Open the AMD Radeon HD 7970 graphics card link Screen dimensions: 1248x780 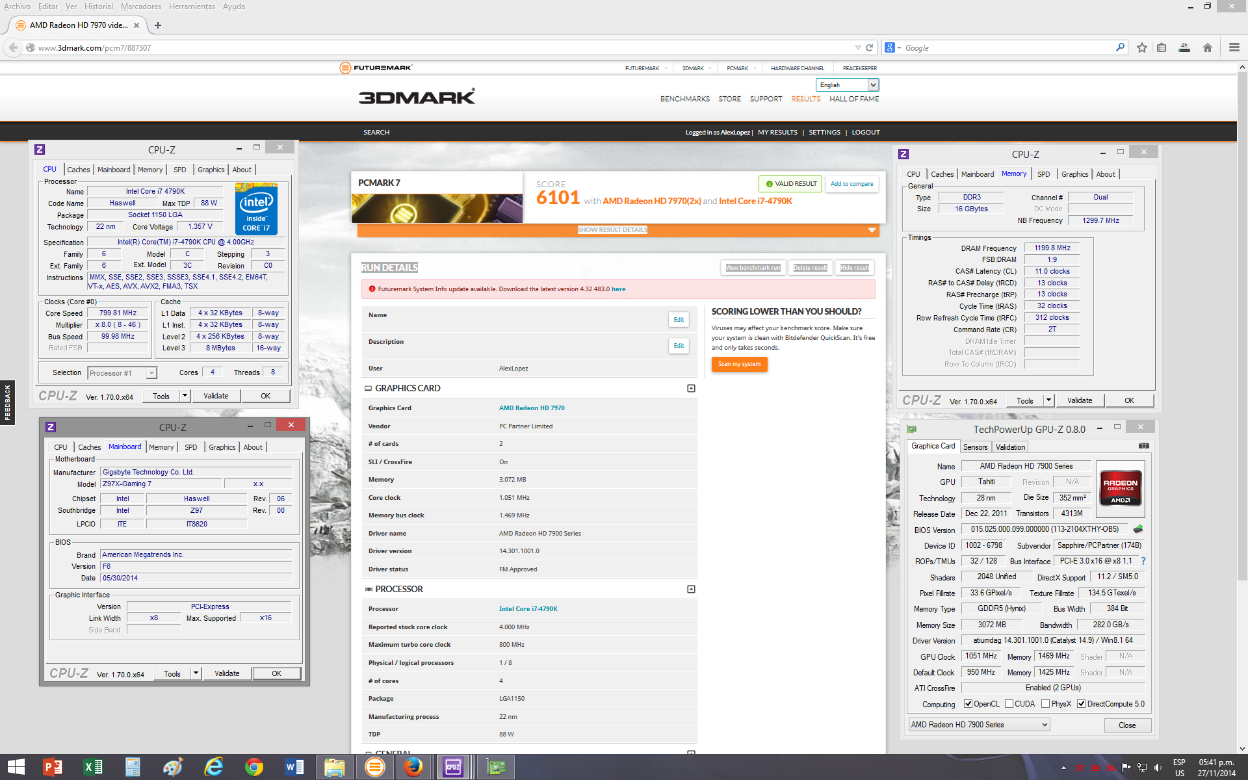click(x=532, y=408)
